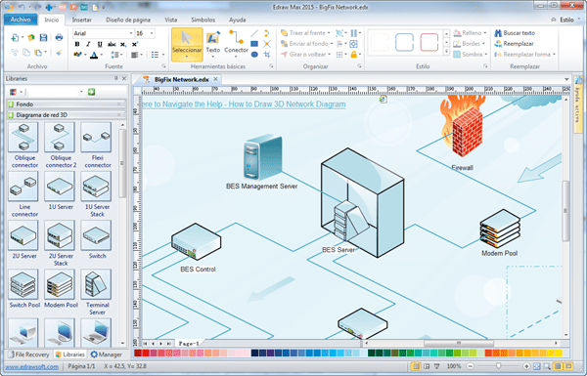Click the Reemplazar button
587x376 pixels.
(514, 44)
